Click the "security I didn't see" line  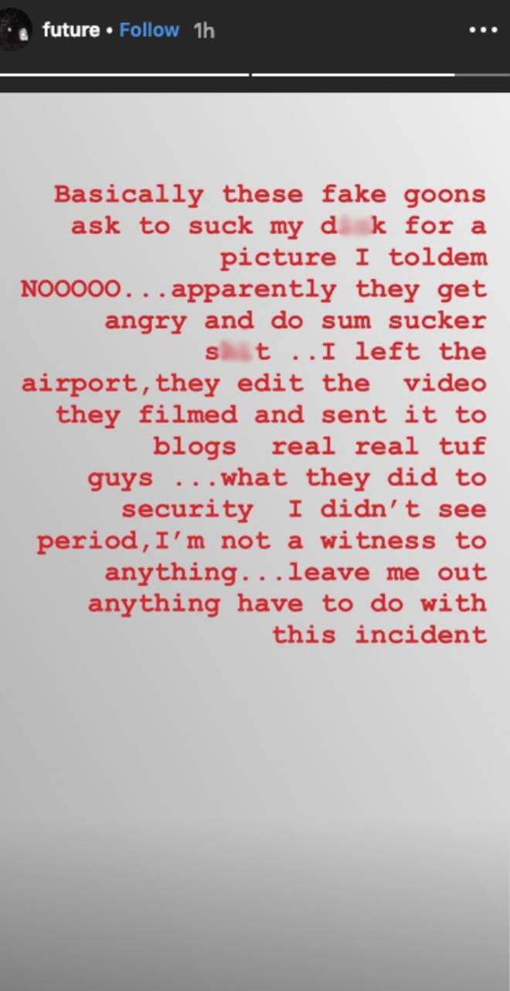tap(304, 510)
